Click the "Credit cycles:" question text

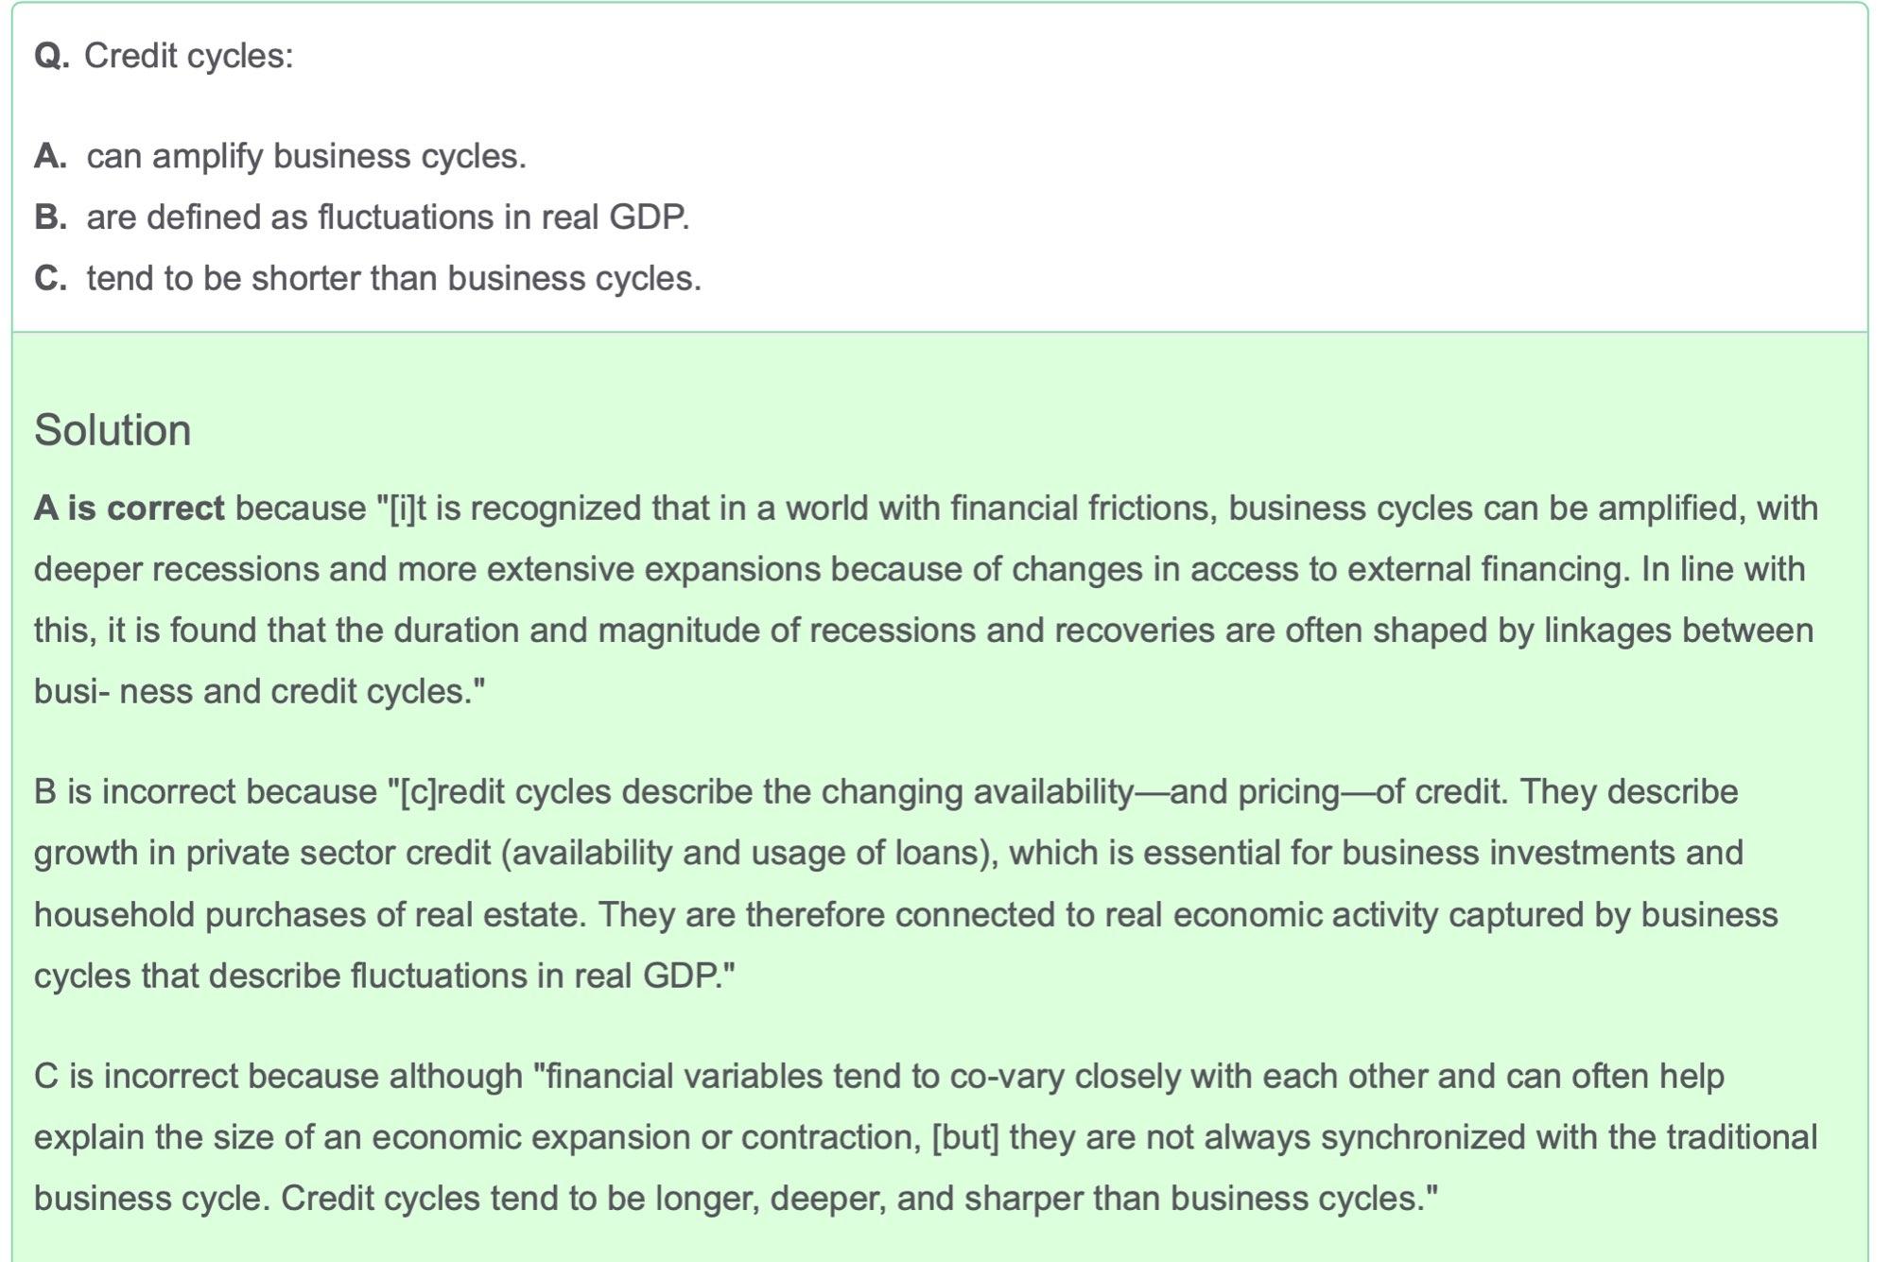[x=188, y=56]
